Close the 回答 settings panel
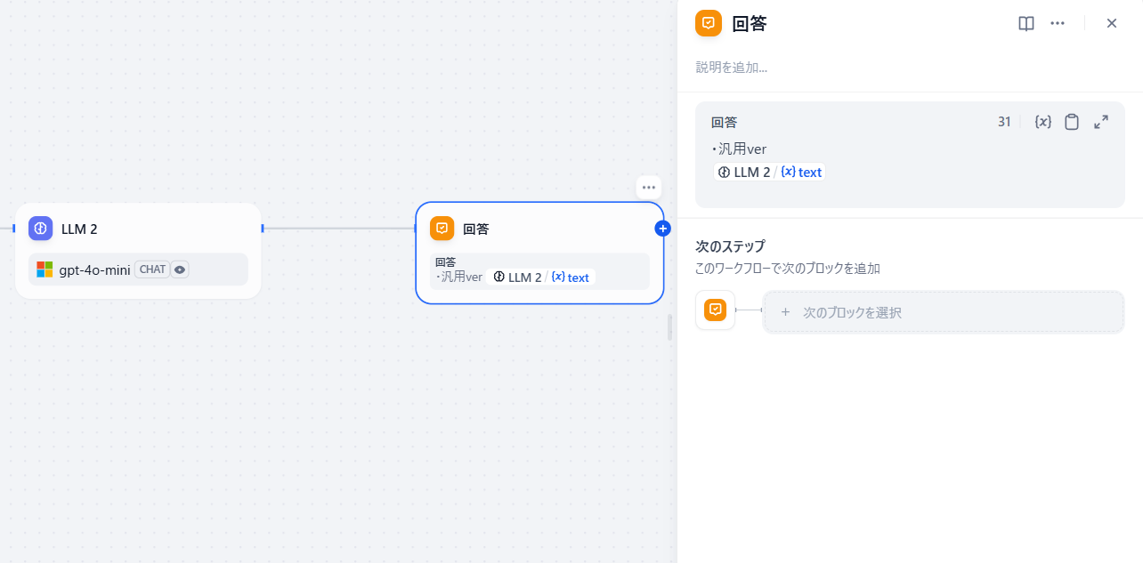Image resolution: width=1143 pixels, height=563 pixels. 1112,23
